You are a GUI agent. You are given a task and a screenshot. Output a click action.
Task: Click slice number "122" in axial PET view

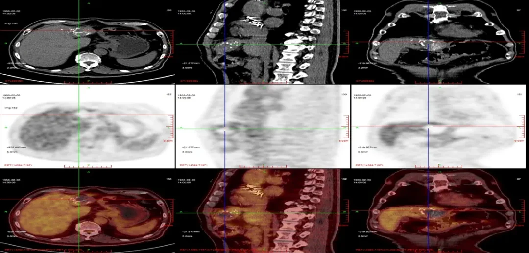(169, 95)
